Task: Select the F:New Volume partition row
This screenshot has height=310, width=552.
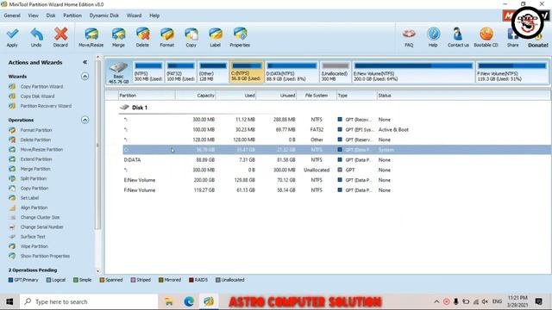Action: [x=336, y=190]
